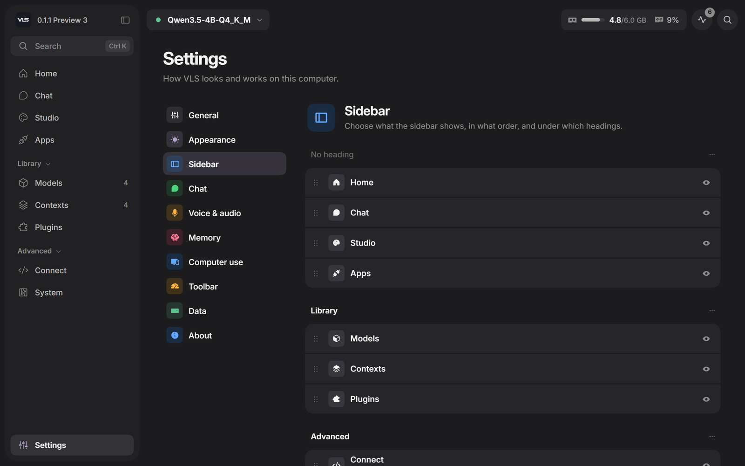The width and height of the screenshot is (745, 466).
Task: Go to Home in the left sidebar
Action: coord(72,74)
